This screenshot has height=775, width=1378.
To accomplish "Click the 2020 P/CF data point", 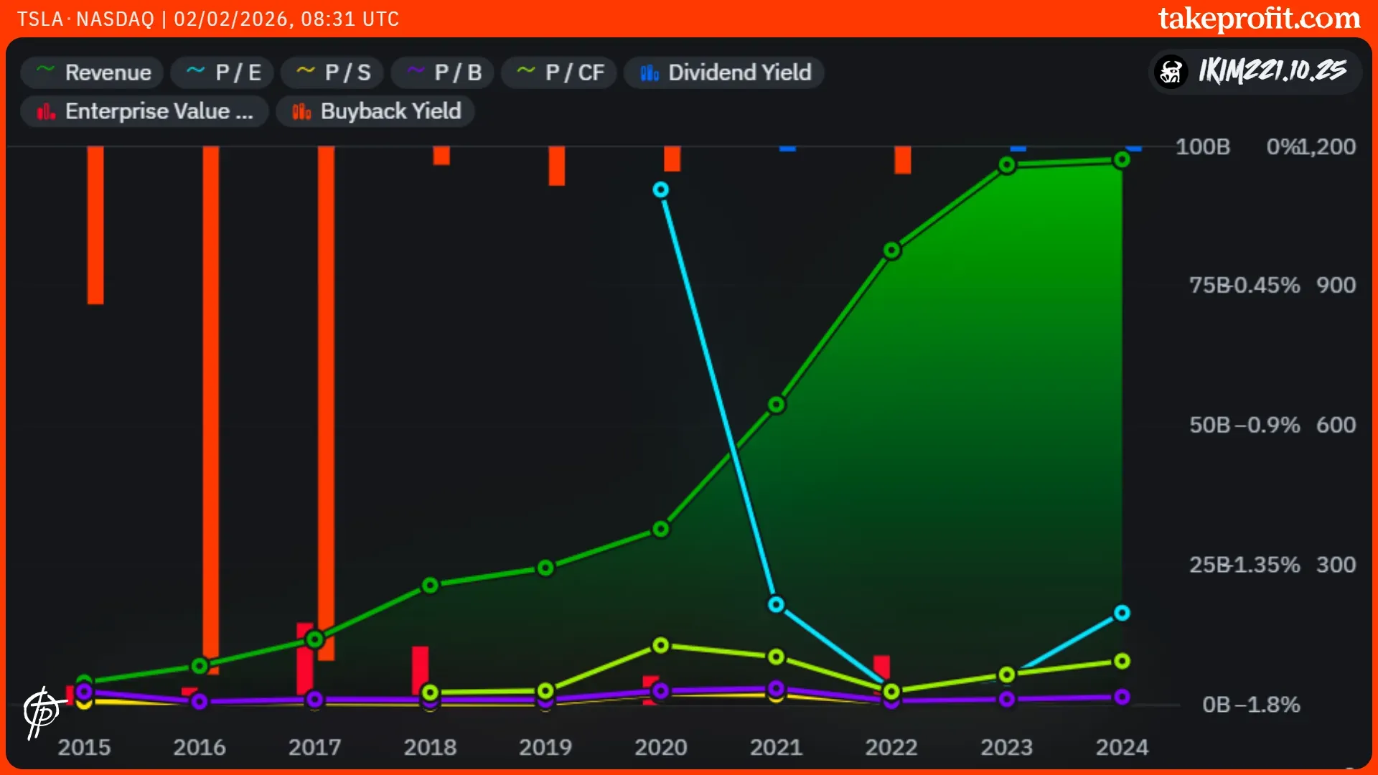I will coord(660,645).
